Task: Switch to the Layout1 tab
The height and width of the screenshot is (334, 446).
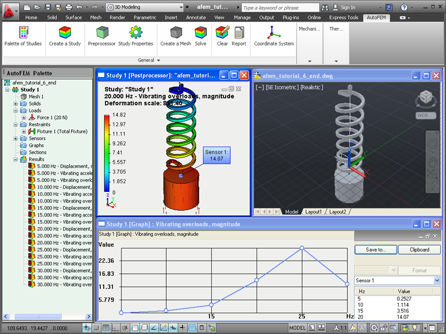Action: [313, 212]
